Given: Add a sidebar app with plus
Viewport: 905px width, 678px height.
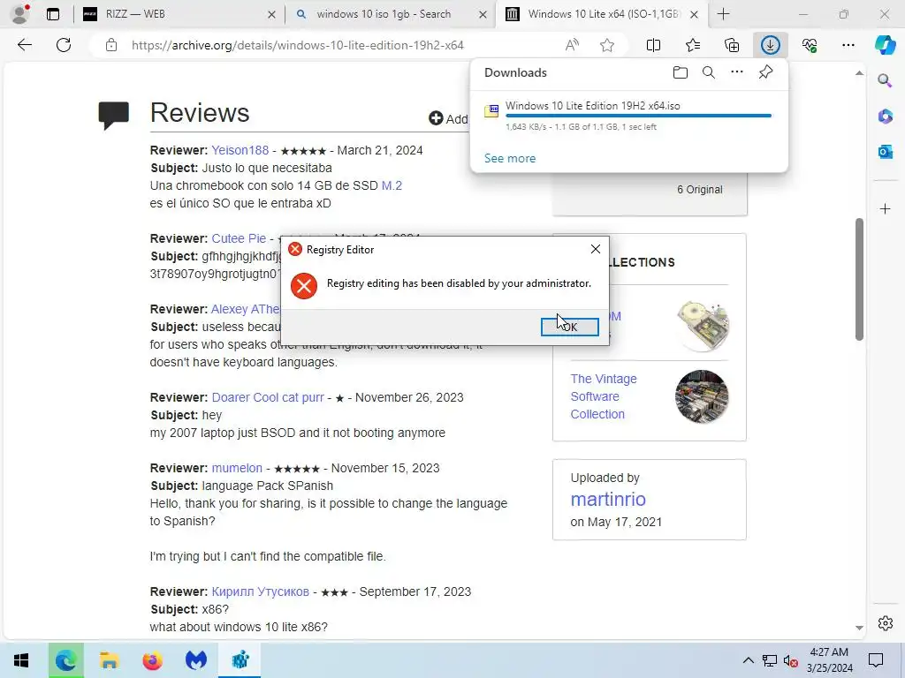Looking at the screenshot, I should tap(885, 208).
